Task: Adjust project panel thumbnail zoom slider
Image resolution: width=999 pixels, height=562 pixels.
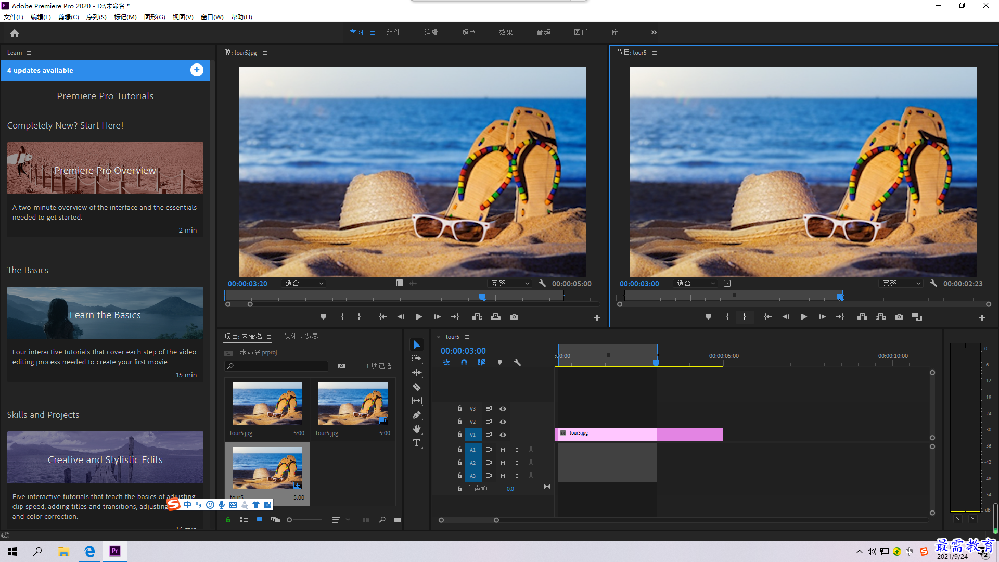Action: (x=305, y=520)
